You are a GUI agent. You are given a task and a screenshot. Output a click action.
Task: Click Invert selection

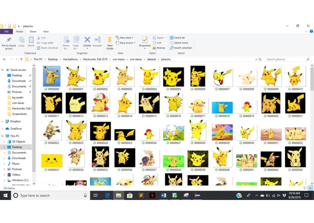coord(181,48)
